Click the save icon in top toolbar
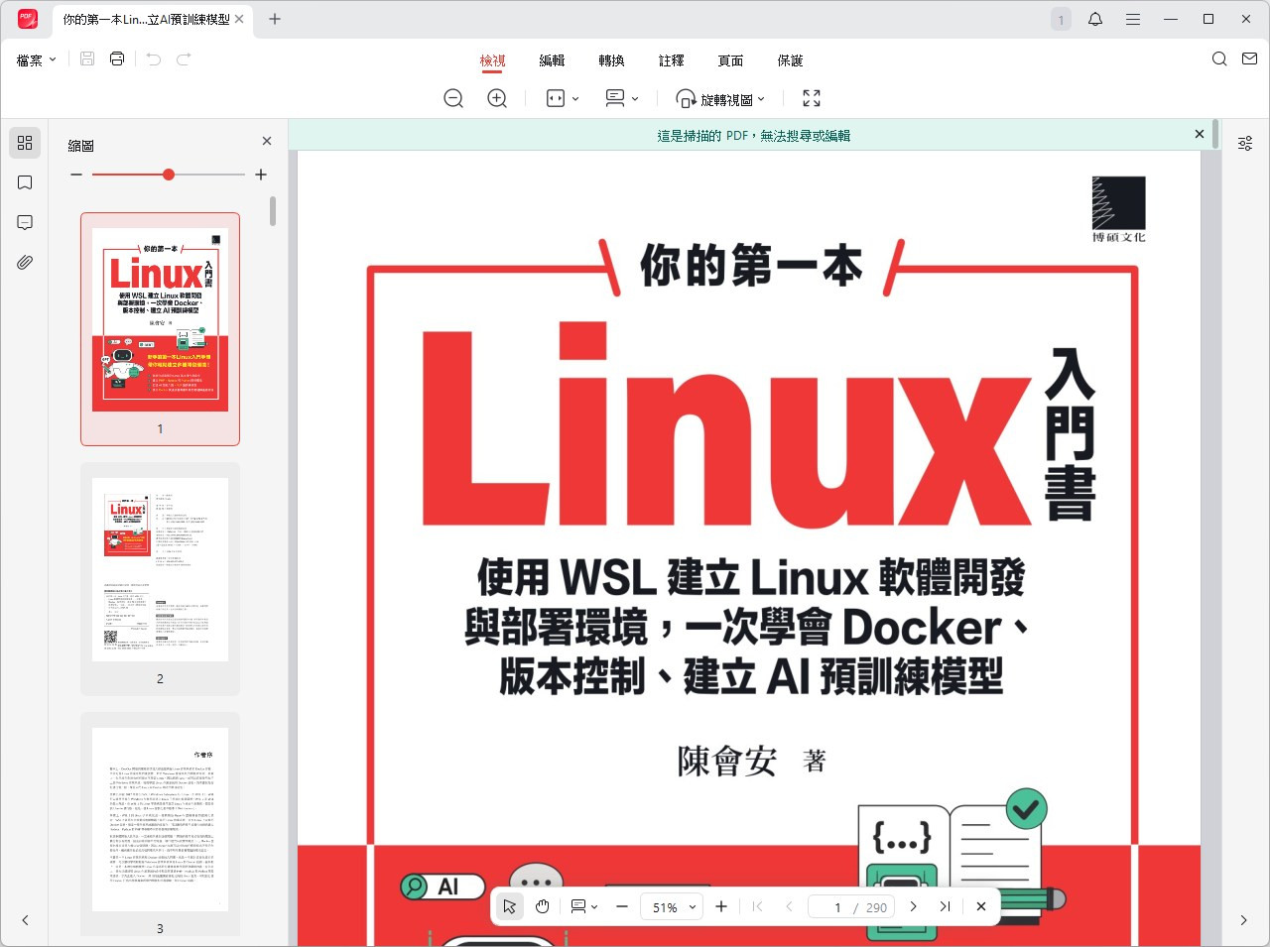 [87, 59]
